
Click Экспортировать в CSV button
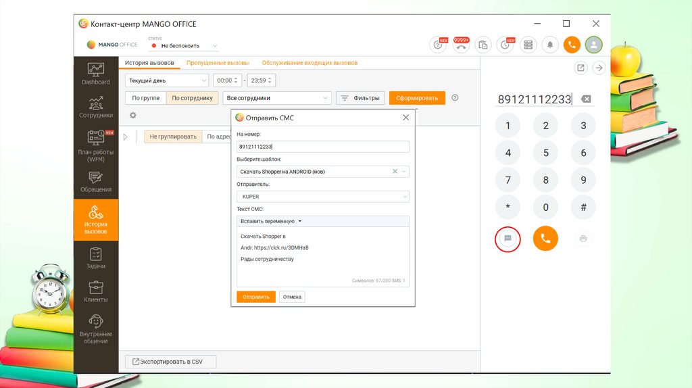tap(171, 362)
